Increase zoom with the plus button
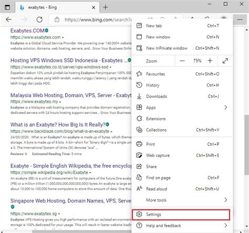The width and height of the screenshot is (249, 233). (210, 61)
